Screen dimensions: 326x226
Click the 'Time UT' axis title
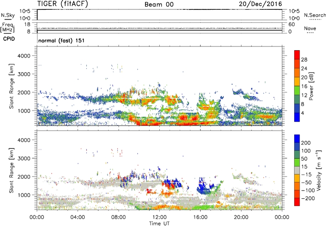click(159, 224)
